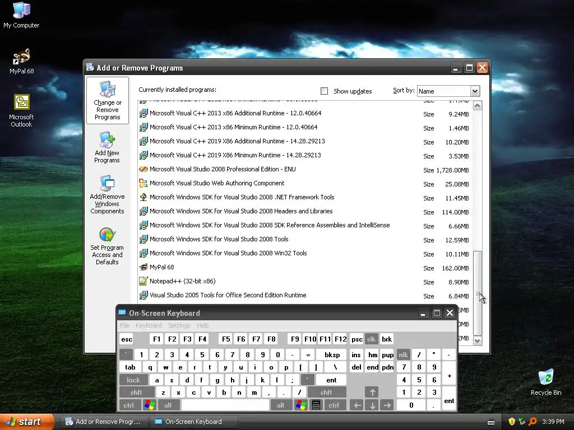The image size is (574, 430).
Task: Switch to Add or Remove Programs taskbar item
Action: coord(104,422)
